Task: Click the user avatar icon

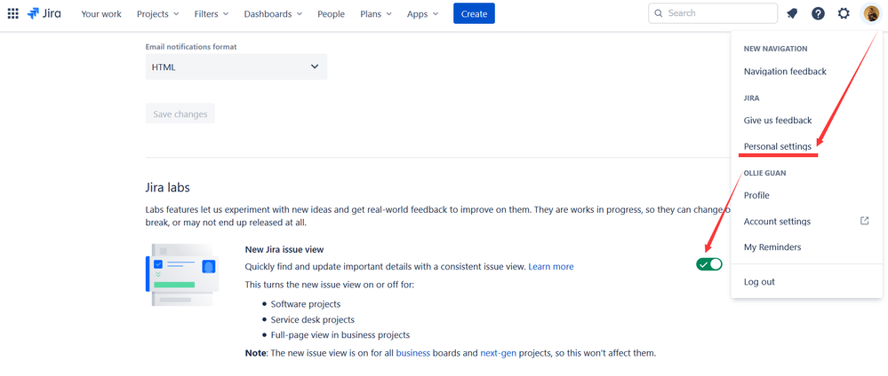Action: coord(870,13)
